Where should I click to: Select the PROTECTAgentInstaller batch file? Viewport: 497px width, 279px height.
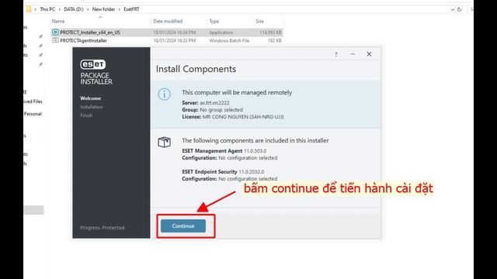point(83,40)
